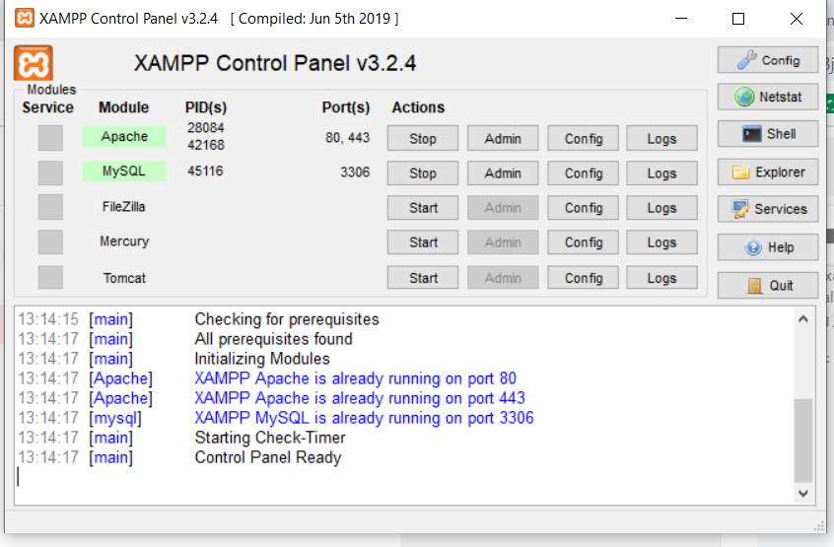This screenshot has width=834, height=547.
Task: Open MySQL Logs list
Action: (661, 172)
